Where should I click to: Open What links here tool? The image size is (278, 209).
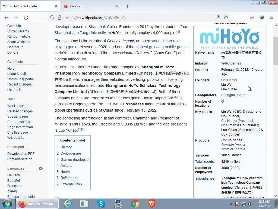(x=19, y=106)
